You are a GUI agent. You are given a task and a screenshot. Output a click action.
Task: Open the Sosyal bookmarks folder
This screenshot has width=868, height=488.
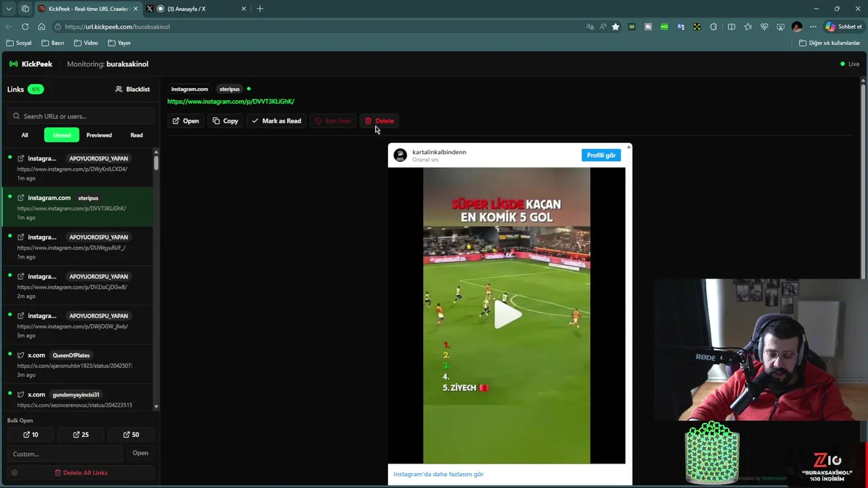coord(19,43)
